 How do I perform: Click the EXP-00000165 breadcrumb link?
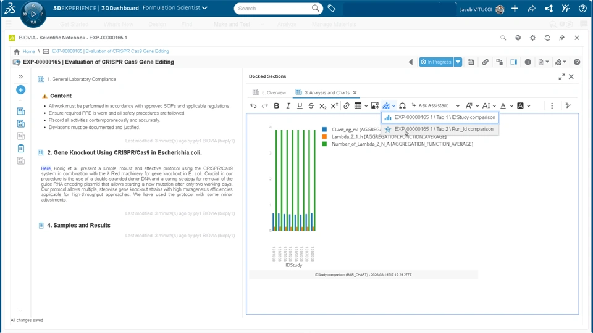110,51
